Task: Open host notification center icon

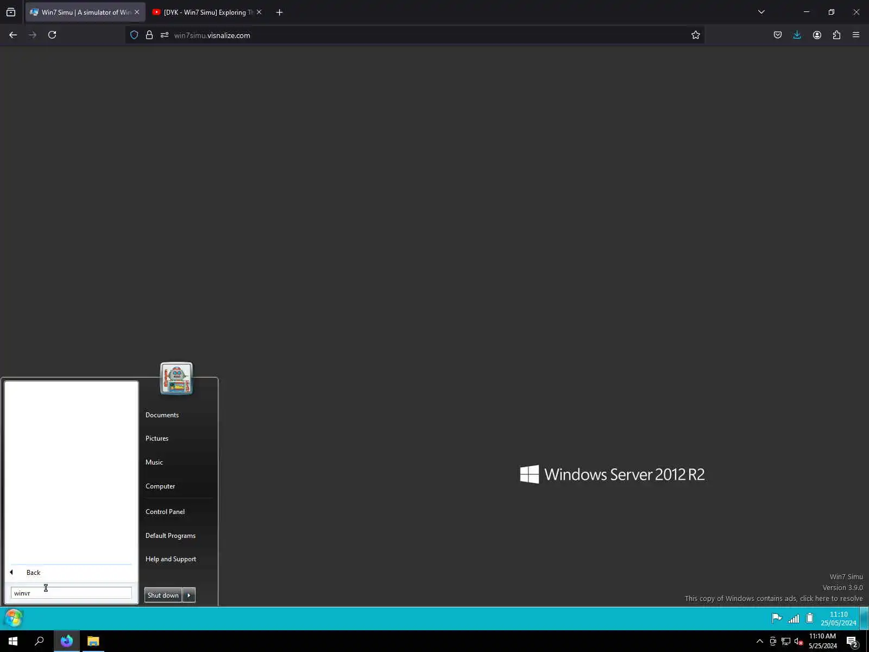Action: tap(852, 642)
